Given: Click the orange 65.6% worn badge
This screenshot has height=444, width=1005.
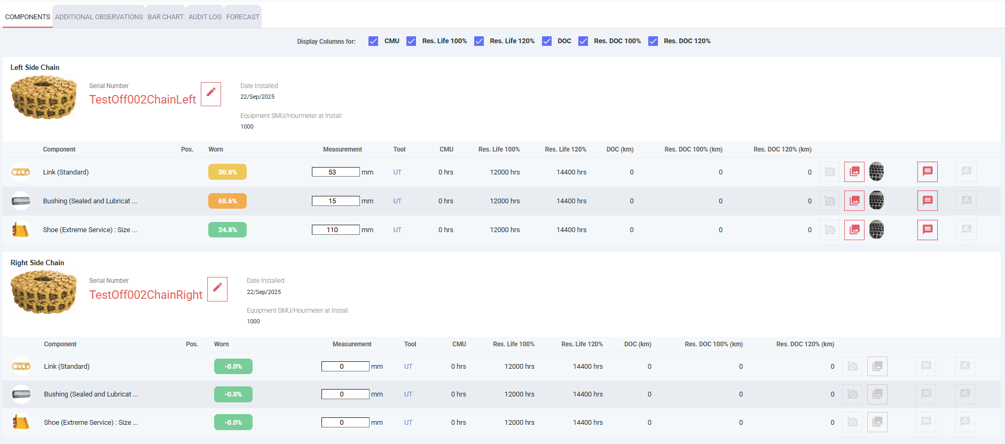Looking at the screenshot, I should pyautogui.click(x=227, y=201).
